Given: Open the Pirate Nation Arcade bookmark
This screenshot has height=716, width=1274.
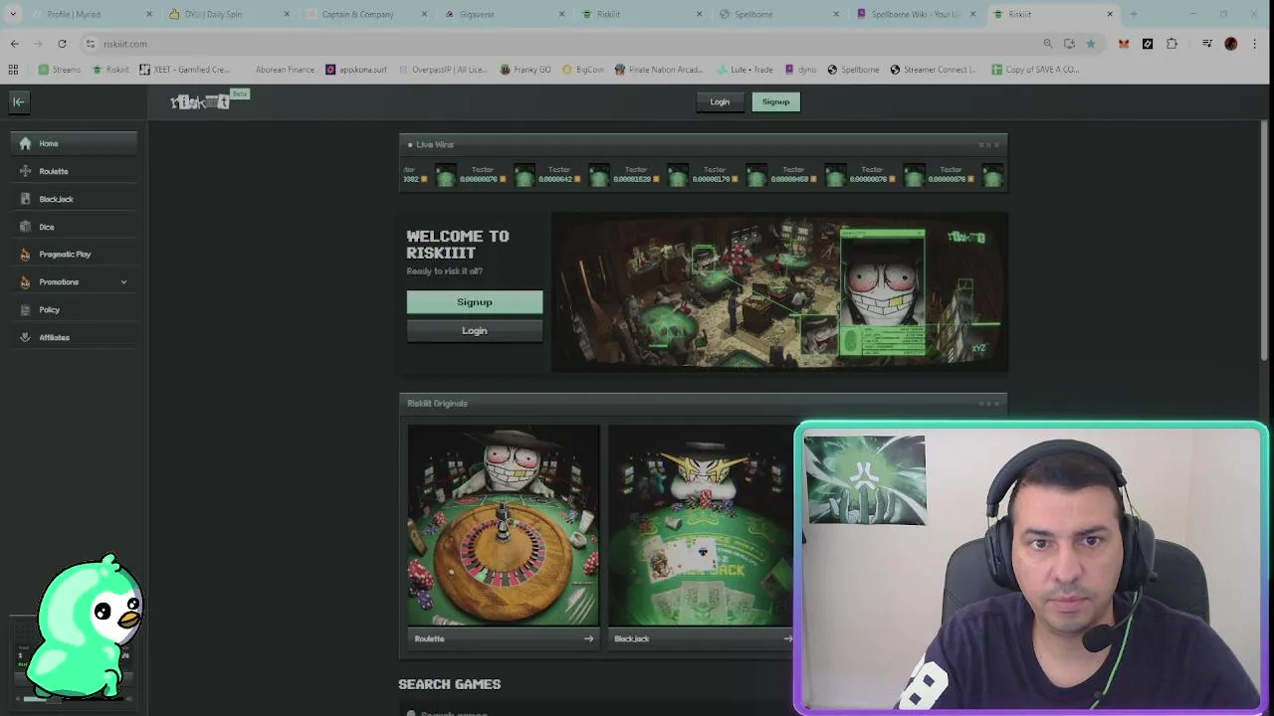Looking at the screenshot, I should tap(659, 70).
